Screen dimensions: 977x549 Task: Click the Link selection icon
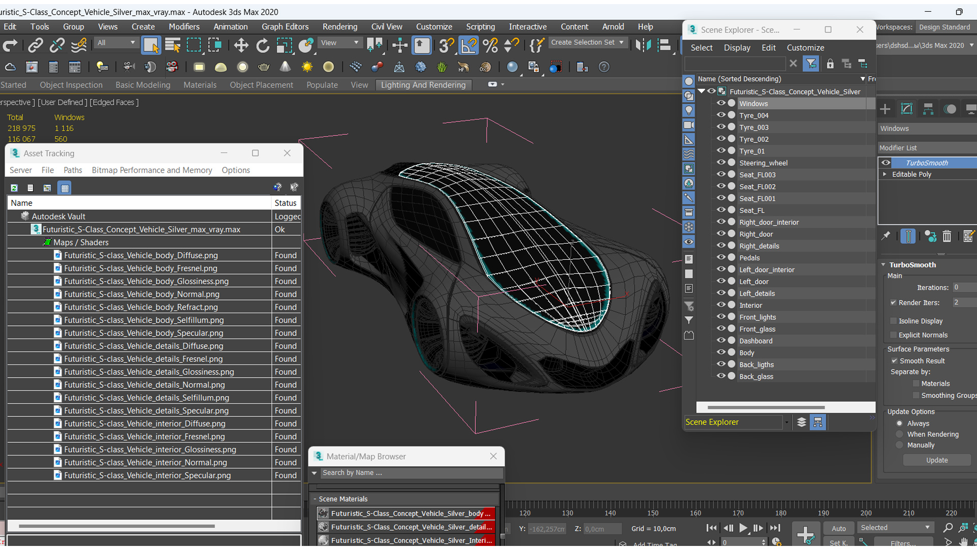point(35,46)
